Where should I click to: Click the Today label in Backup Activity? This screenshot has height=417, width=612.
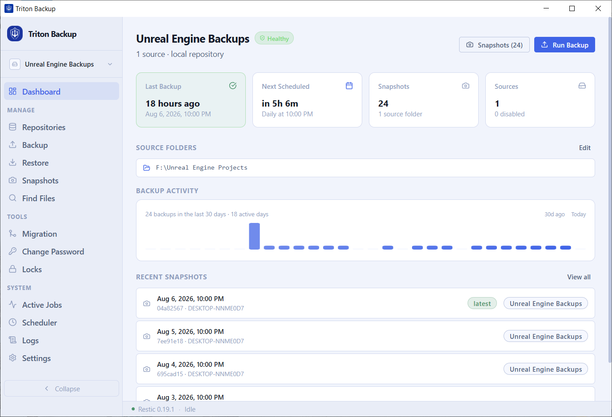[x=579, y=214]
